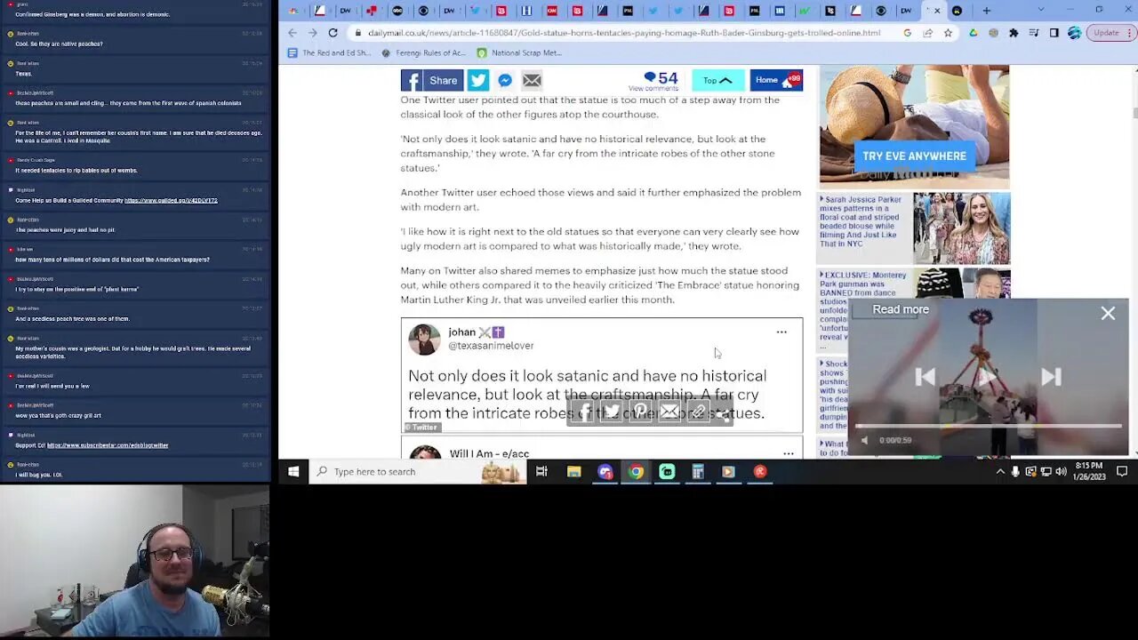1138x640 pixels.
Task: Open 'National Scrap Met...' bookmark
Action: [519, 52]
